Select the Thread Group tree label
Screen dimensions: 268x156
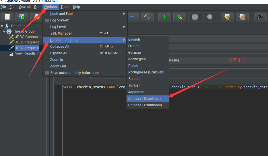point(24,31)
